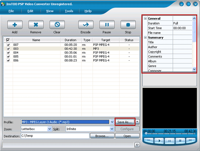The height and width of the screenshot is (151, 200).
Task: Open the Edit menu
Action: pyautogui.click(x=30, y=11)
